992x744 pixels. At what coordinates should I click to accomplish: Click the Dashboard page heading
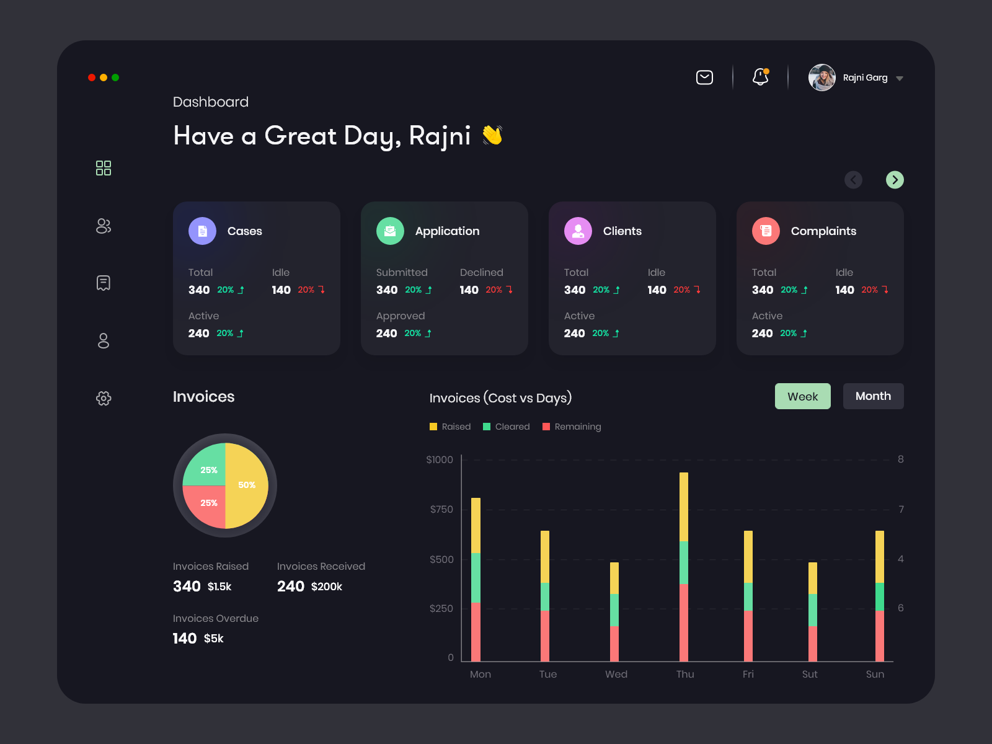coord(211,102)
